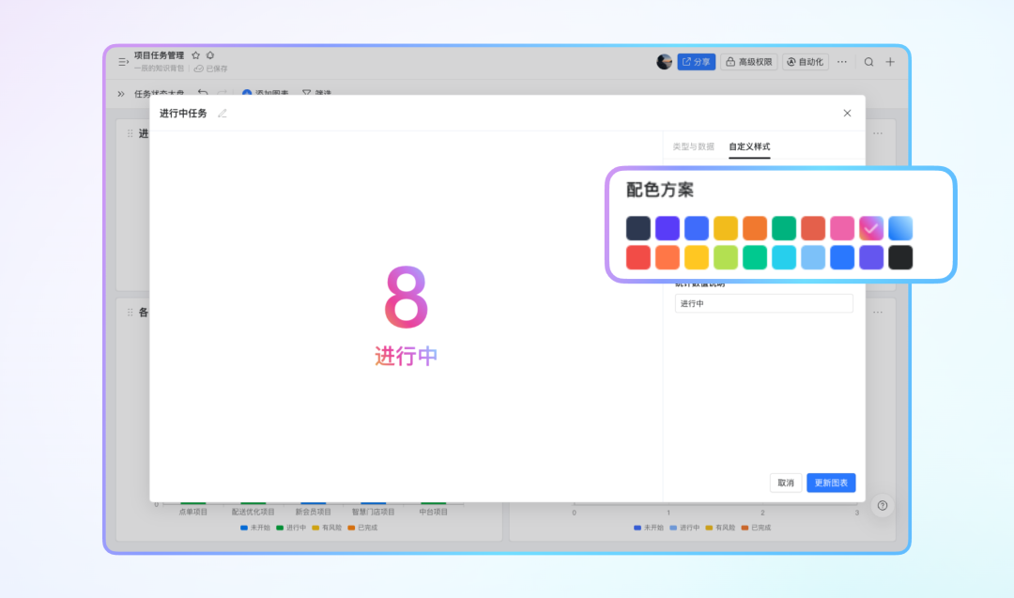The width and height of the screenshot is (1014, 598).
Task: Open the more options ellipsis in the header
Action: click(x=842, y=62)
